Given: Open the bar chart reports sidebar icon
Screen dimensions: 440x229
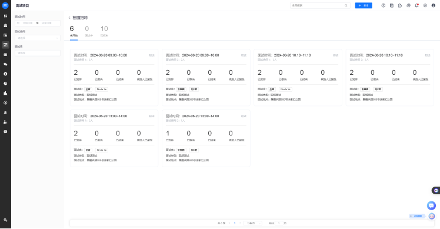Looking at the screenshot, I should [x=5, y=93].
